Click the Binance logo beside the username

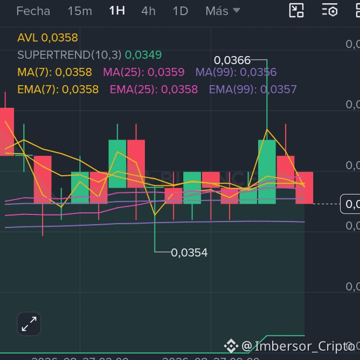[x=231, y=346]
